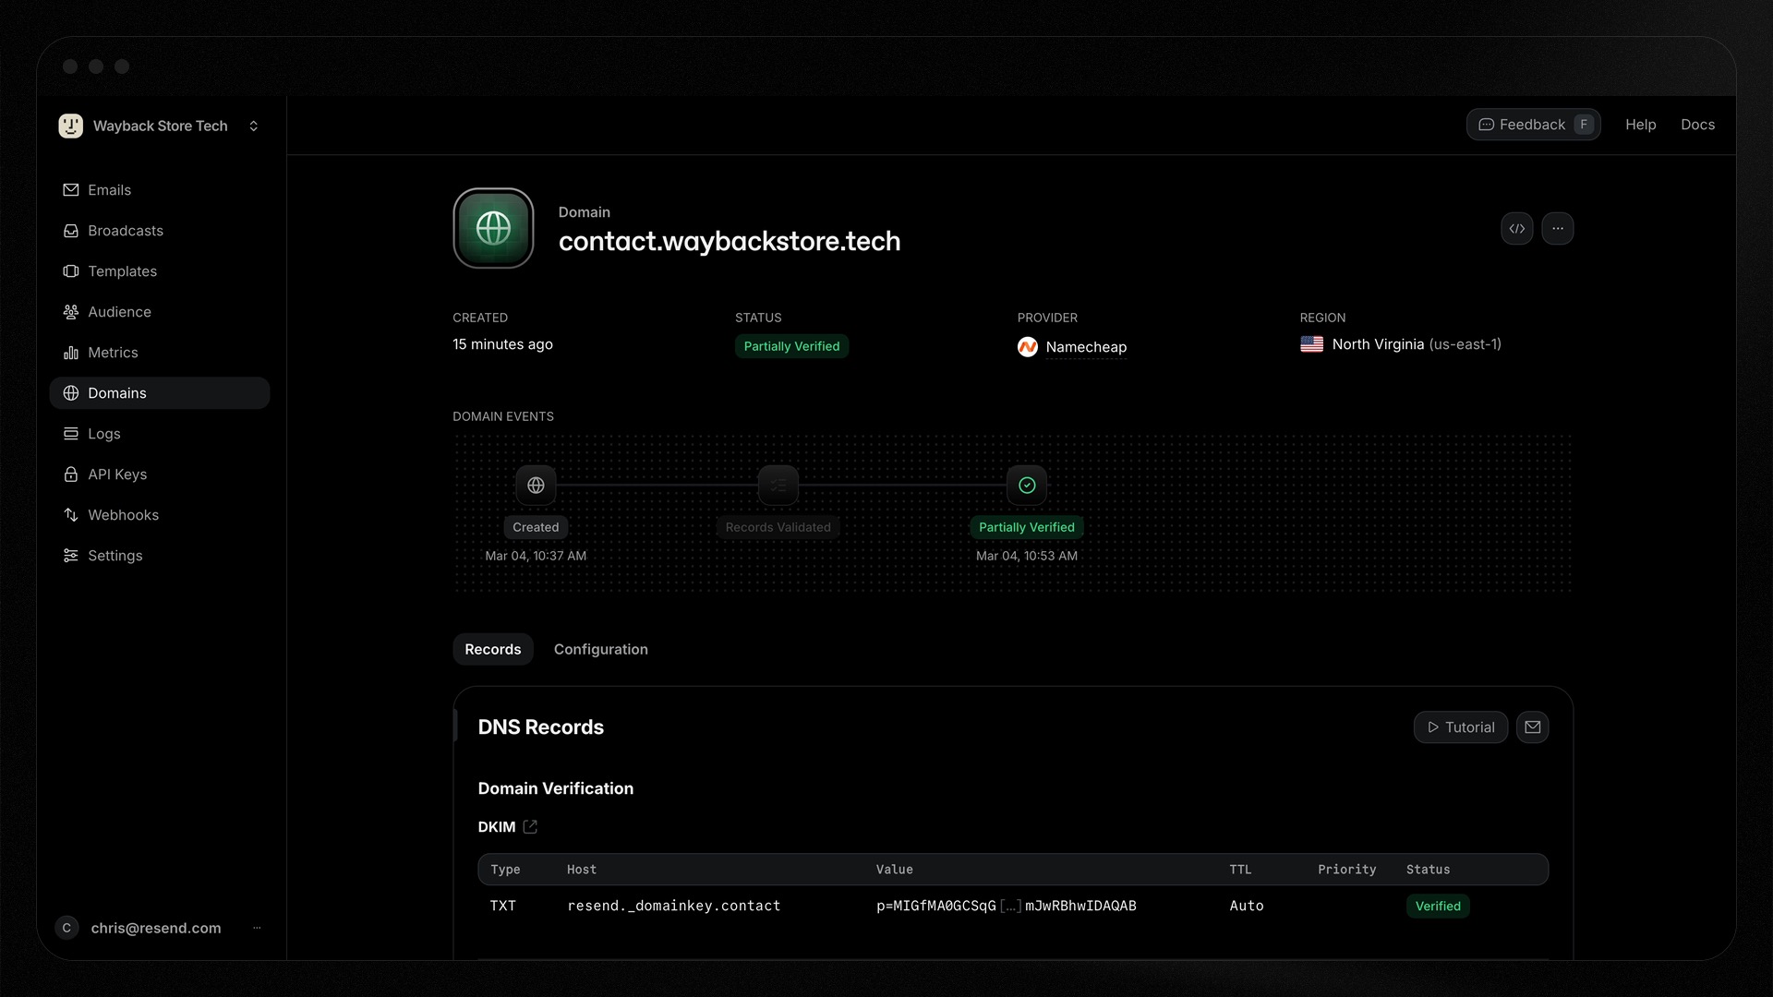This screenshot has height=997, width=1773.
Task: Click the Help link
Action: [1640, 125]
